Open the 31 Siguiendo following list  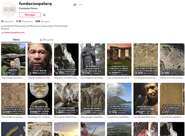point(7,21)
